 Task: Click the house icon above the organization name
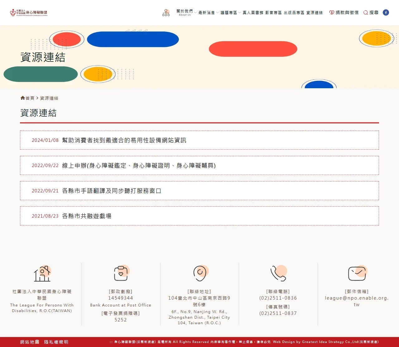(x=42, y=273)
